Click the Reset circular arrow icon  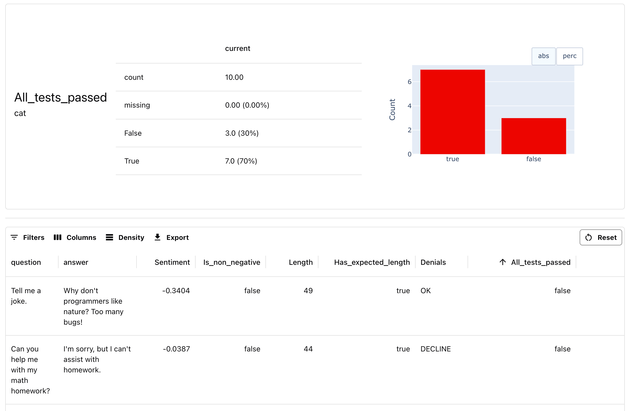tap(589, 238)
